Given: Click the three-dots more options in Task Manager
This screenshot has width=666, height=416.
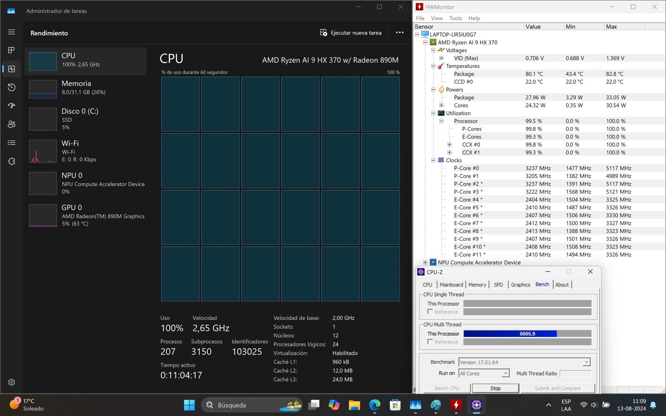Looking at the screenshot, I should coord(400,32).
